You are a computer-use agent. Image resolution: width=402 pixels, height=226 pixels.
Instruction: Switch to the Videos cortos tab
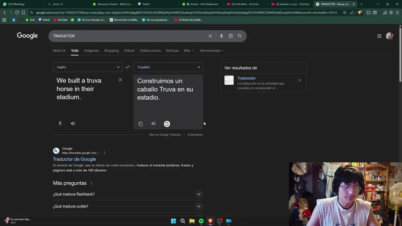click(x=150, y=51)
